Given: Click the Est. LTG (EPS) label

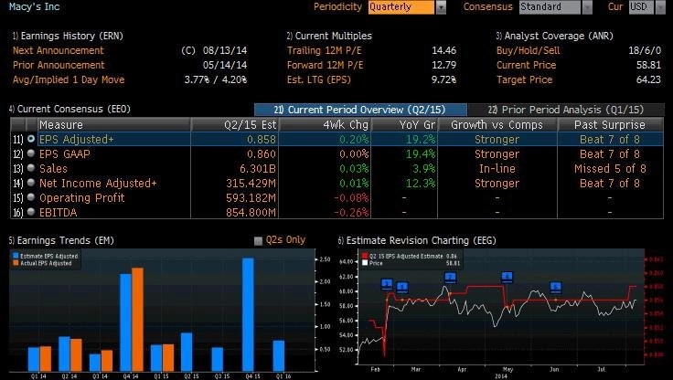Looking at the screenshot, I should coord(319,79).
